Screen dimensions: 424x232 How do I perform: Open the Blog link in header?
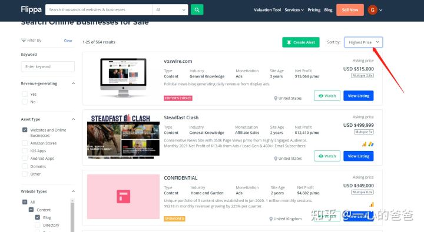[328, 10]
